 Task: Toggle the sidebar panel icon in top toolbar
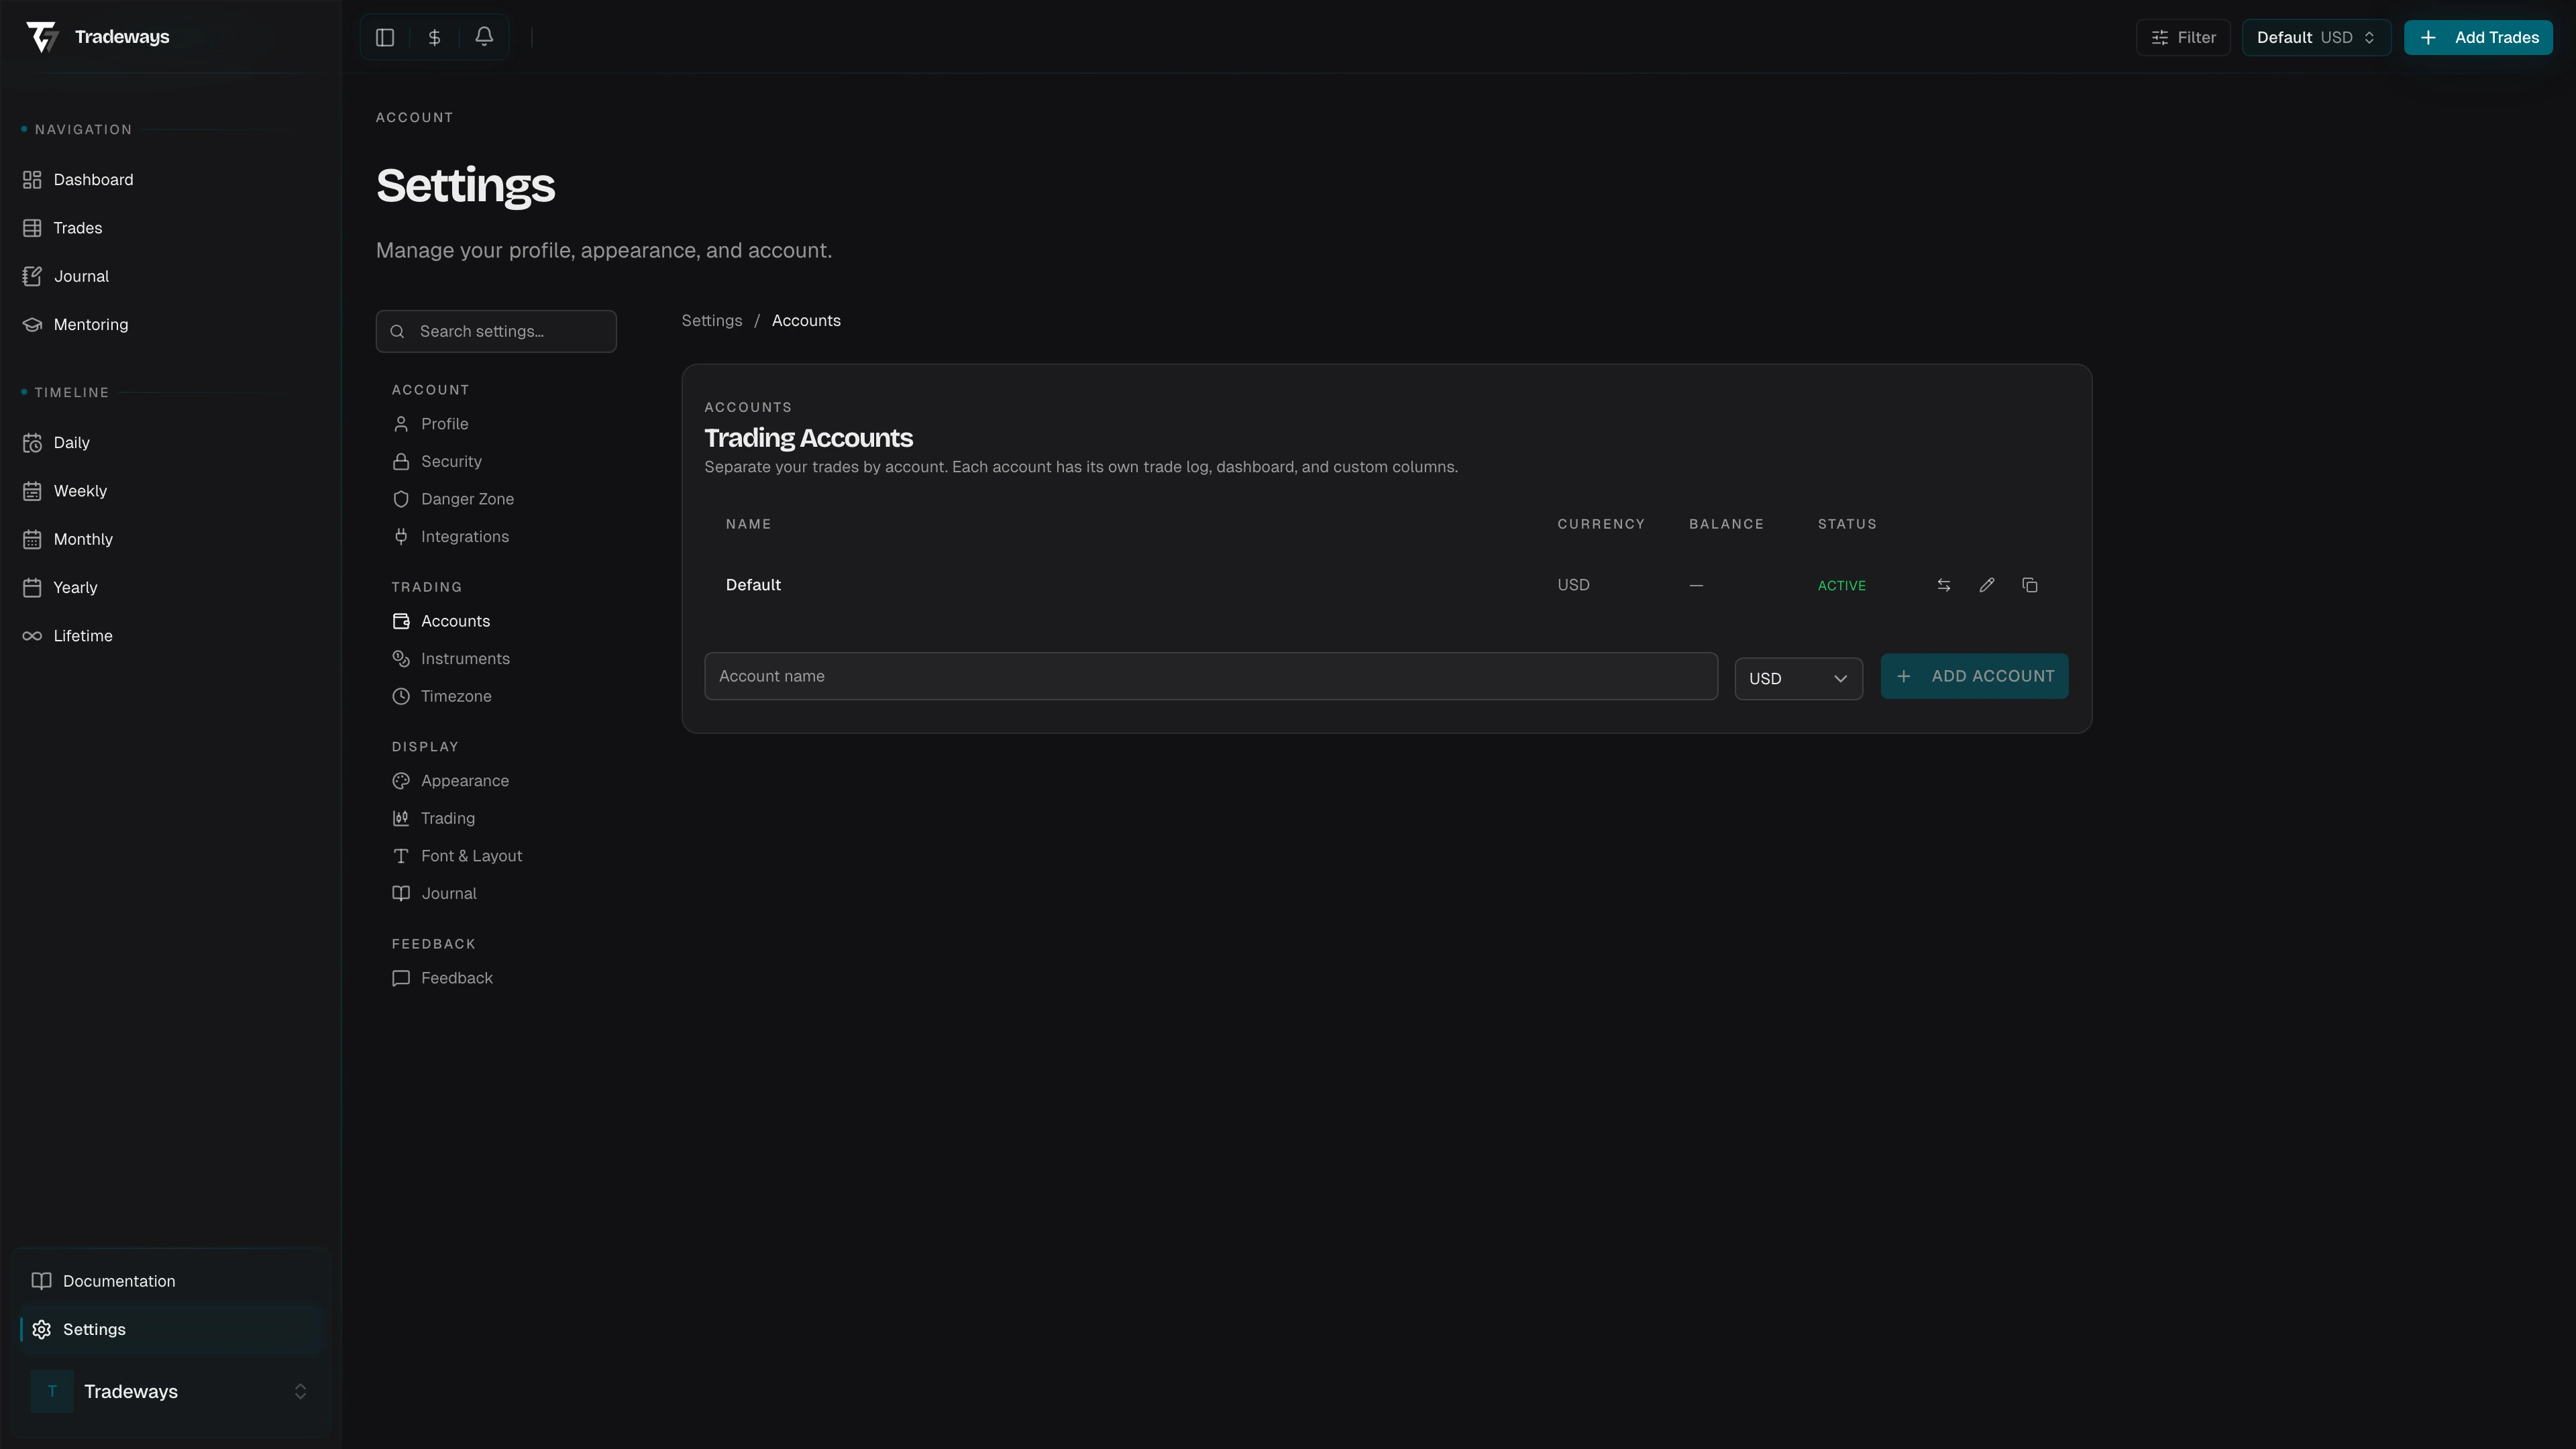pos(385,37)
